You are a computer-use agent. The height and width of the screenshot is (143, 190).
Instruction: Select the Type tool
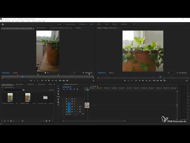pos(59,105)
